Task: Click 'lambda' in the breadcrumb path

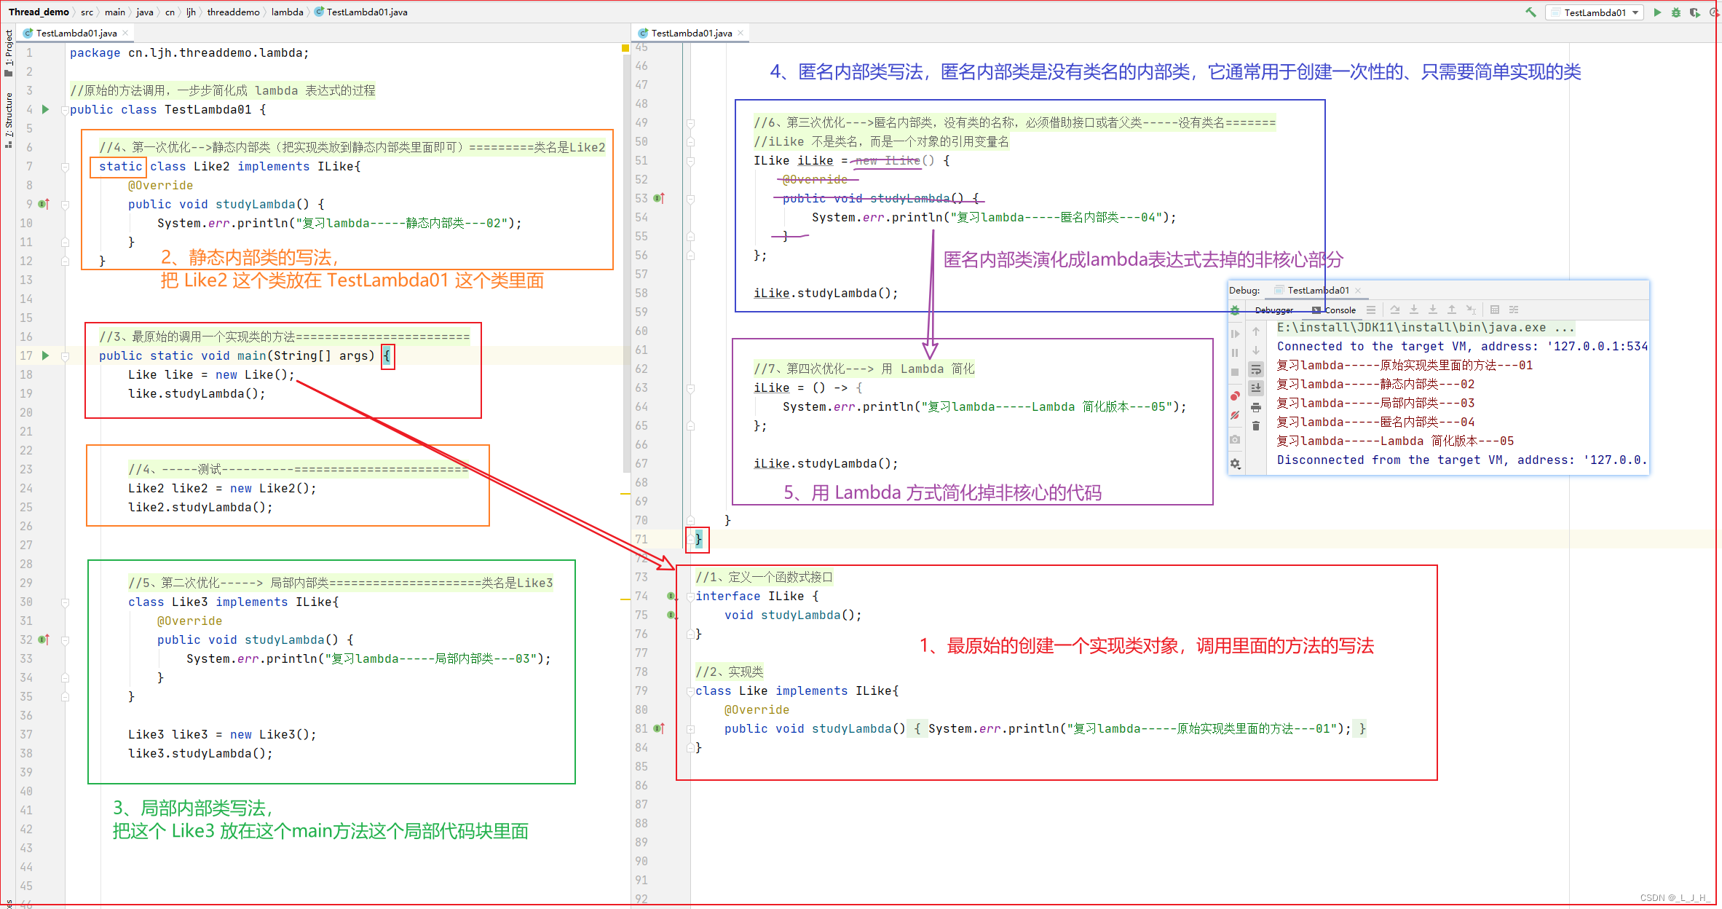Action: 287,12
